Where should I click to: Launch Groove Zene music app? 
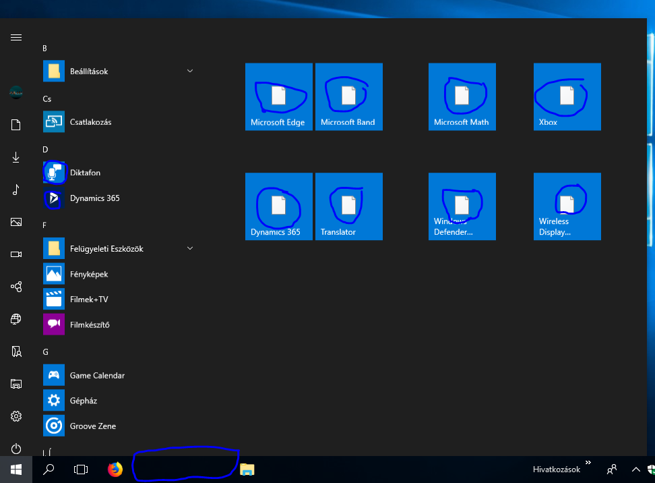click(119, 426)
